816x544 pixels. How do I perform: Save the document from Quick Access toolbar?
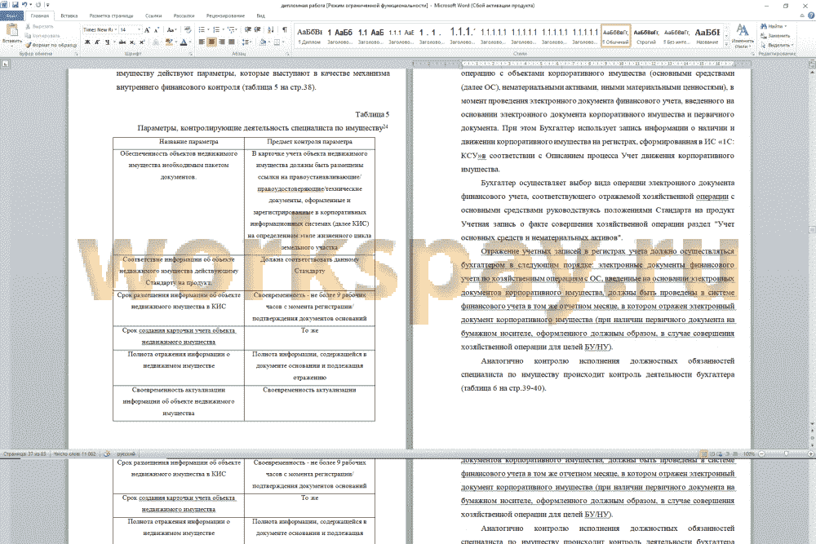pyautogui.click(x=15, y=5)
